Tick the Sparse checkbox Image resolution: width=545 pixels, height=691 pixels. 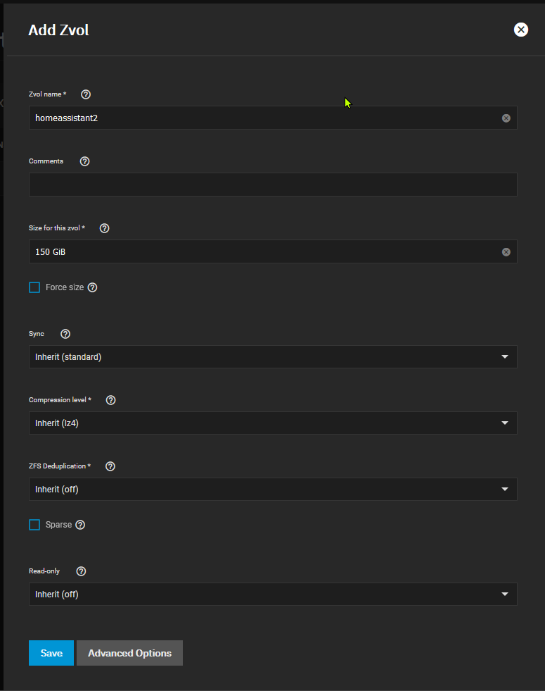pos(34,525)
